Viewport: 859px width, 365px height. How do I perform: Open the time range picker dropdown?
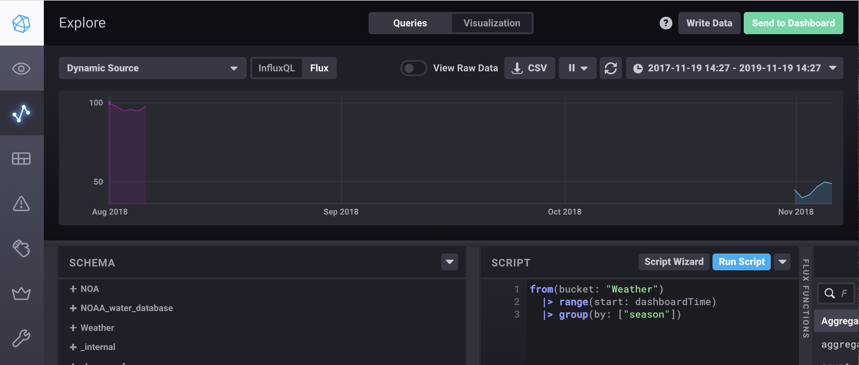tap(734, 68)
